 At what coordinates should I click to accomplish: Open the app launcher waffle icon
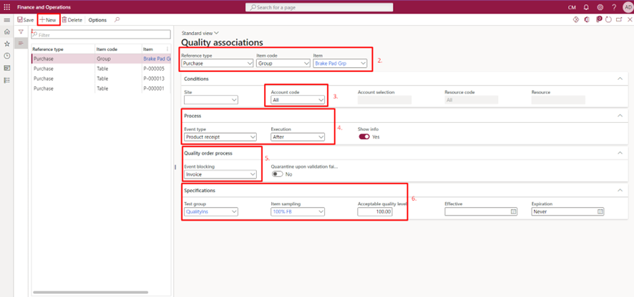point(7,7)
